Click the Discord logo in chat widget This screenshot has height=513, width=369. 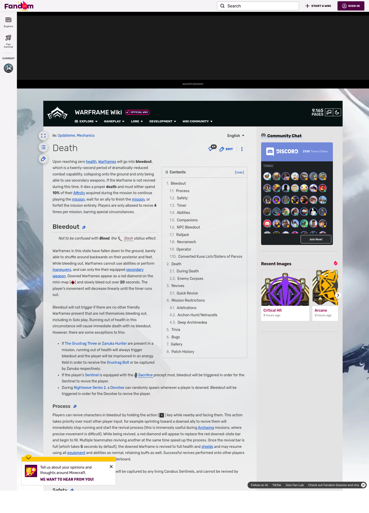(282, 152)
